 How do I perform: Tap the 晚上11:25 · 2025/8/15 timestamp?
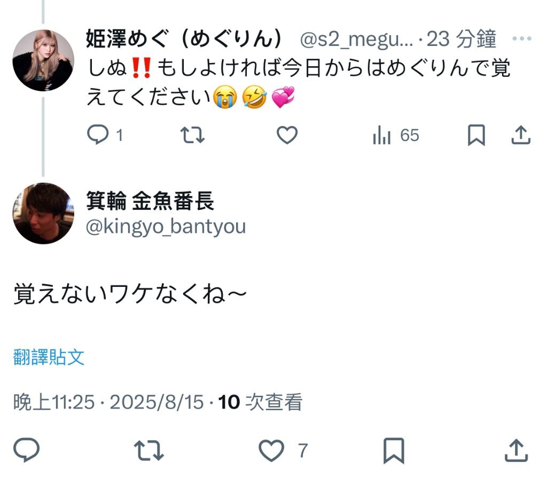click(x=108, y=402)
